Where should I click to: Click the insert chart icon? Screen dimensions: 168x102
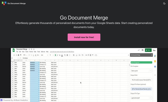(90, 55)
